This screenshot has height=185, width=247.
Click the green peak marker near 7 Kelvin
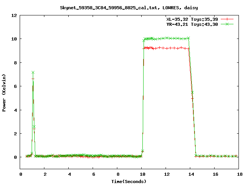coord(33,72)
